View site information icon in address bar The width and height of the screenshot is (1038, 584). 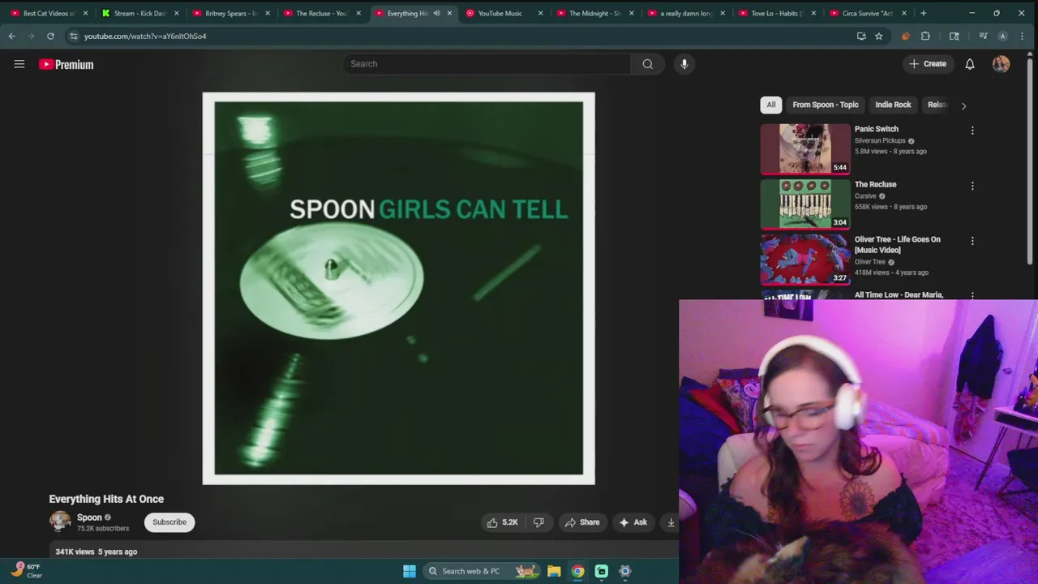(x=73, y=36)
